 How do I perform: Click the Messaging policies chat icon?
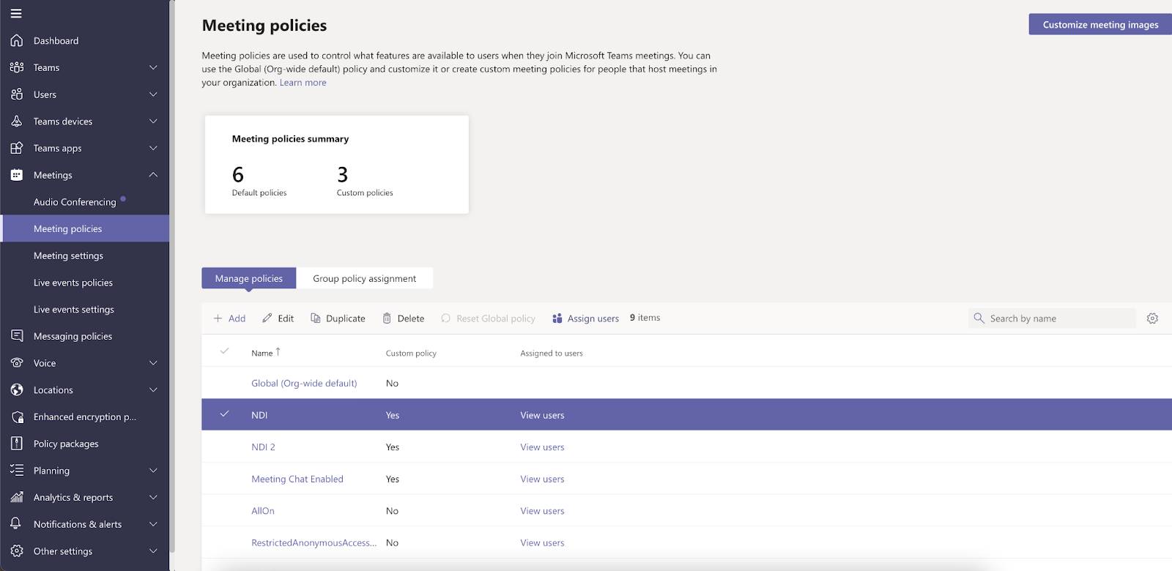point(17,336)
